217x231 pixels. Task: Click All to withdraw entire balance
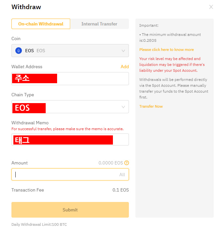click(x=122, y=175)
